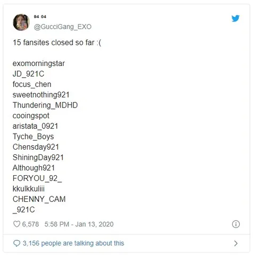Click the kkulkkuliii list entry
This screenshot has height=255, width=253.
29,188
